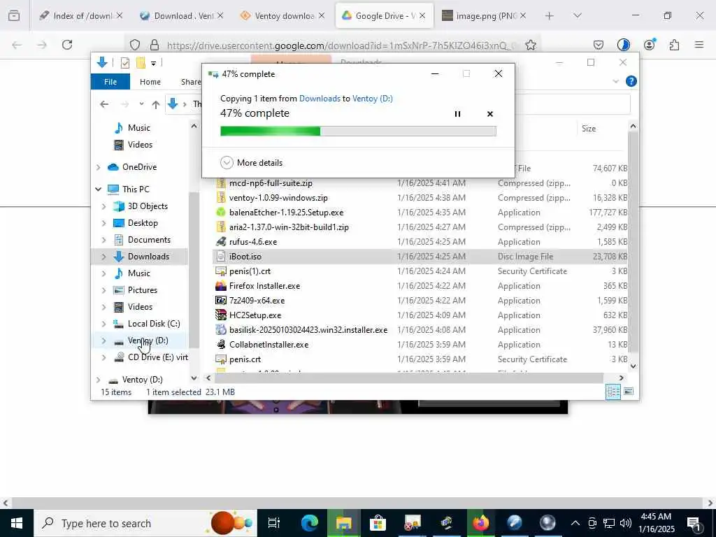
Task: Open Microsoft Store from the taskbar
Action: [x=378, y=523]
